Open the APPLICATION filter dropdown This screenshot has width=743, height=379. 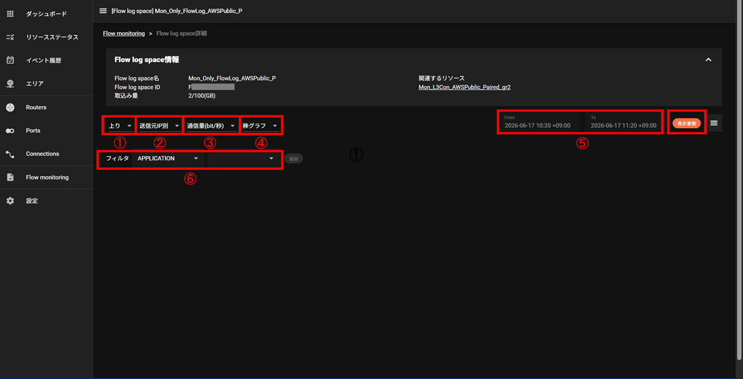tap(168, 158)
